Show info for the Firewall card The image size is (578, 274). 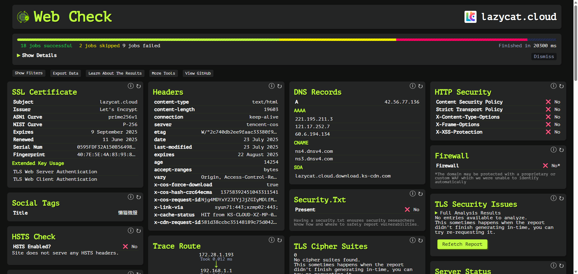[x=553, y=150]
